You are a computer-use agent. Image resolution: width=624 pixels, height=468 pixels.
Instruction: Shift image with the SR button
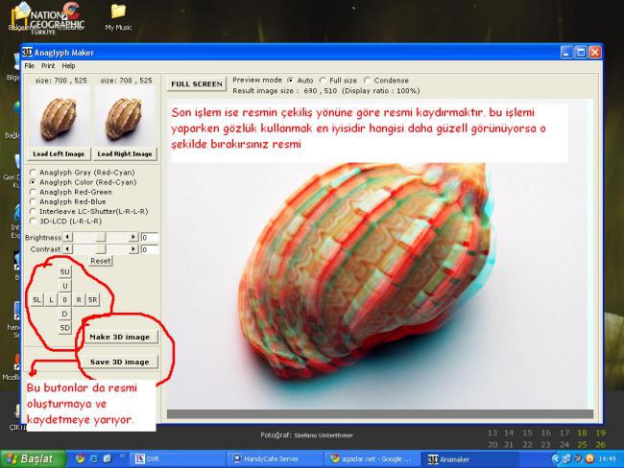(x=93, y=300)
